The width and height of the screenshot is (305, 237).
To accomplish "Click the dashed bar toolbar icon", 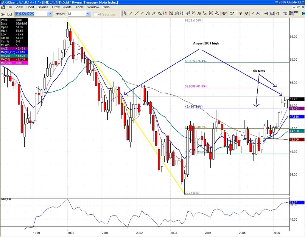I will pyautogui.click(x=296, y=12).
